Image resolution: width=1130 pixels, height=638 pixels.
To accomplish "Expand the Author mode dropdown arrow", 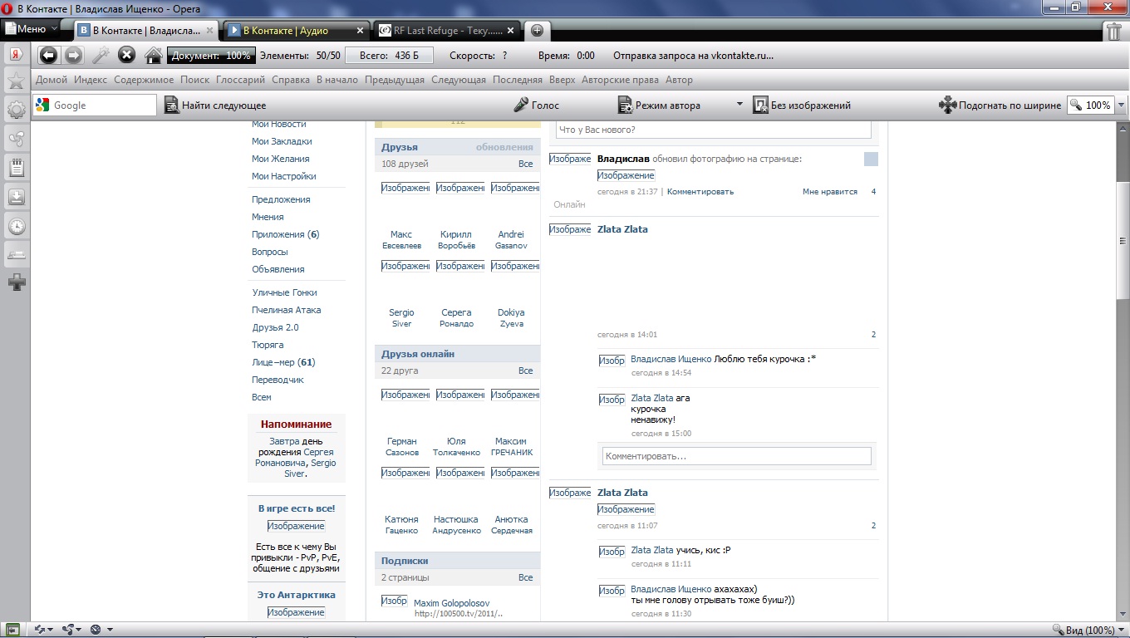I will (x=739, y=105).
